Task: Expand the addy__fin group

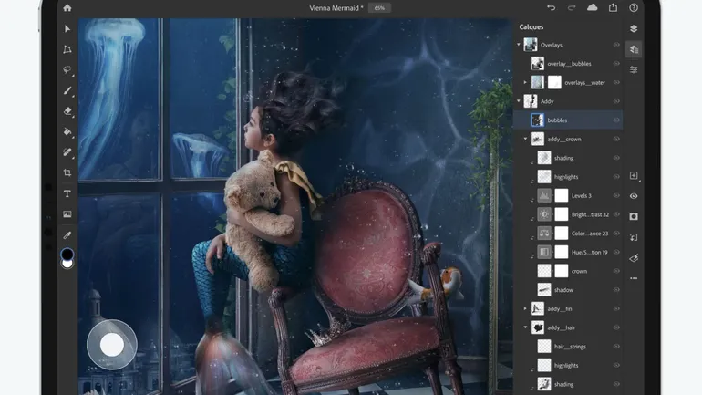Action: (526, 308)
